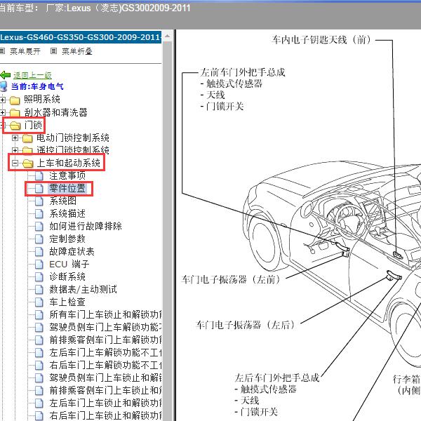This screenshot has height=421, width=421.
Task: Click the 上车和起动系统 folder icon
Action: [28, 163]
